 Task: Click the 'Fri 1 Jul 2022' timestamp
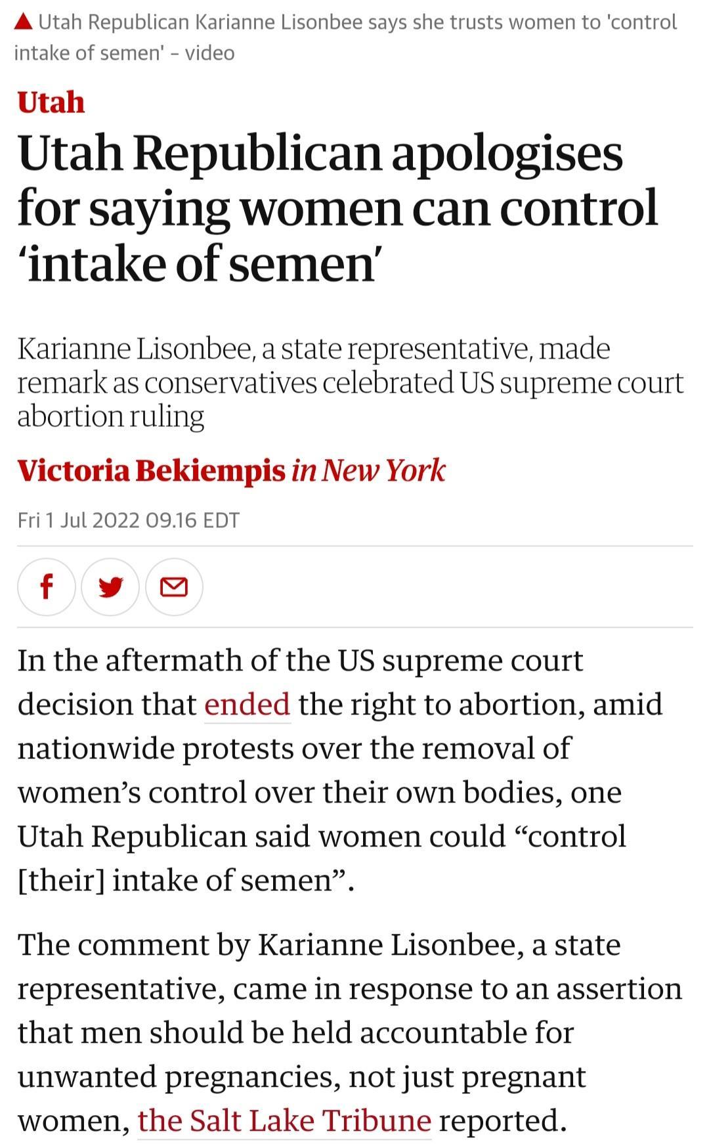129,519
